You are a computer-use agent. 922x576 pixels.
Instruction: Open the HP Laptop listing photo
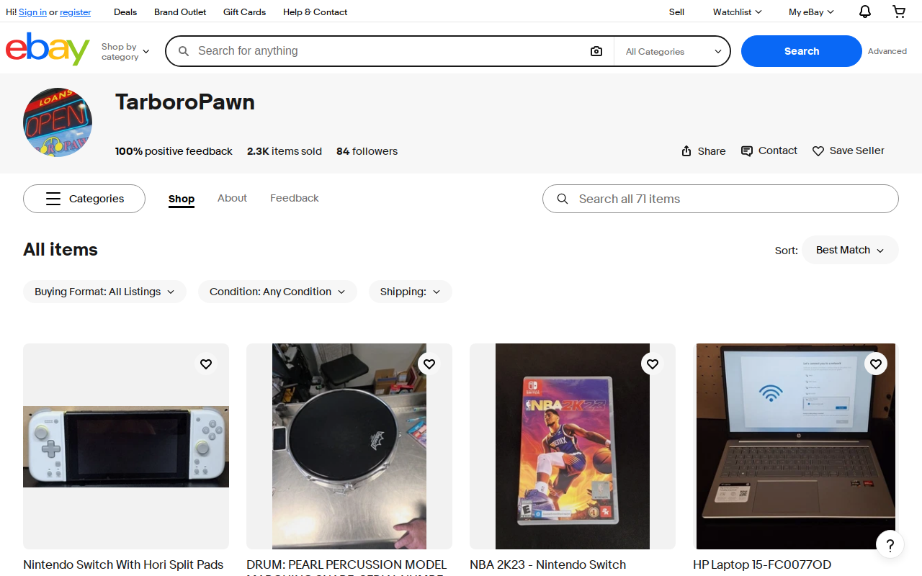click(x=796, y=446)
